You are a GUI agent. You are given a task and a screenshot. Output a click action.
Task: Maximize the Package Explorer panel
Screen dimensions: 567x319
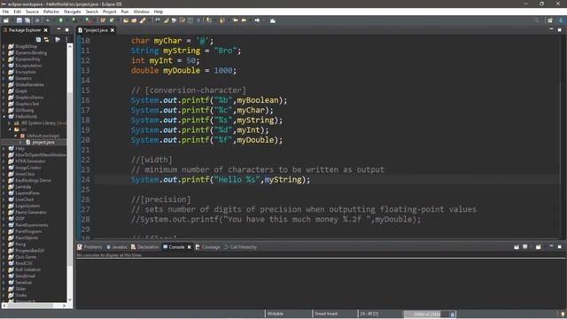pyautogui.click(x=67, y=29)
